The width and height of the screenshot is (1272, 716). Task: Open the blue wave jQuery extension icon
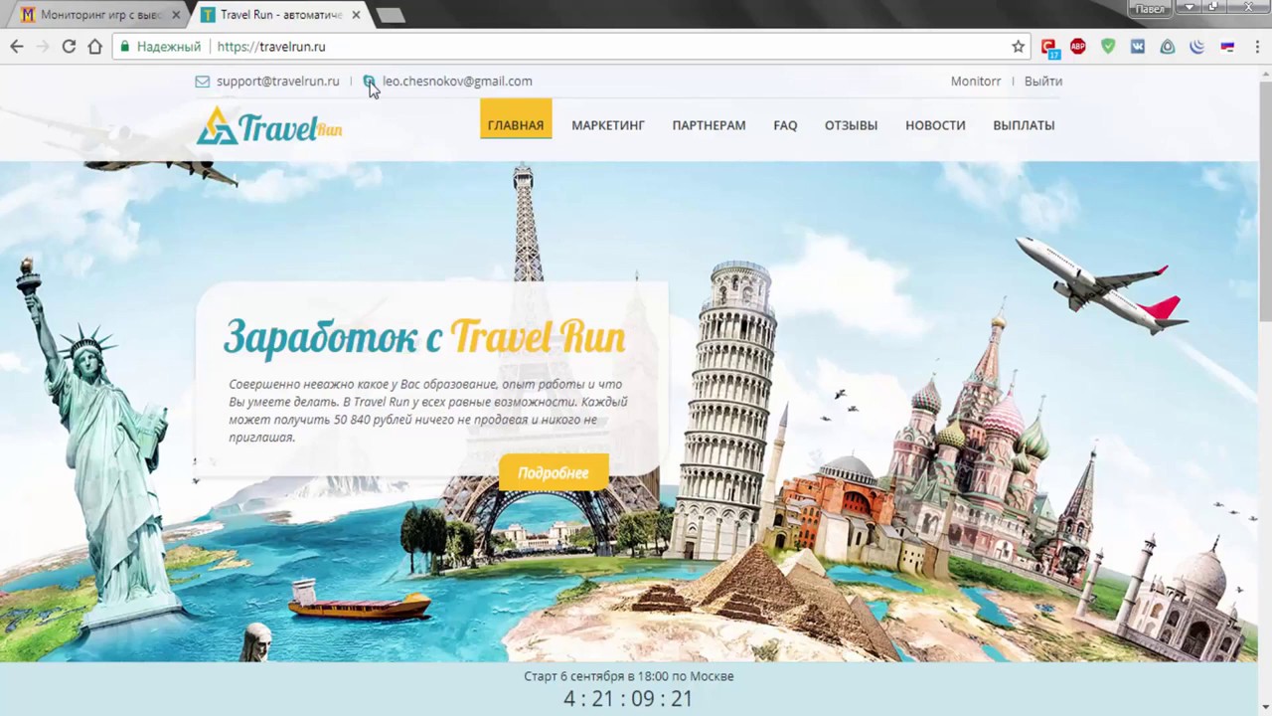click(x=1197, y=47)
